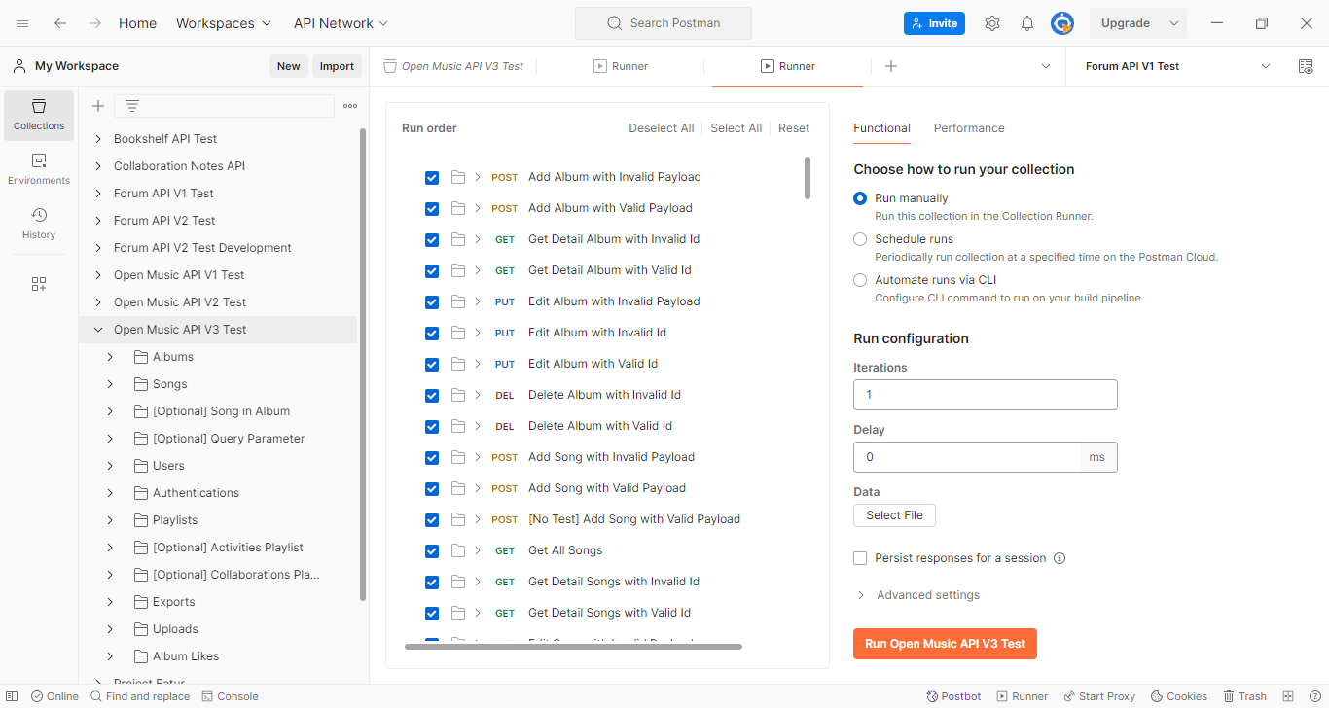Open the help icon in status bar
1329x708 pixels.
(1313, 696)
